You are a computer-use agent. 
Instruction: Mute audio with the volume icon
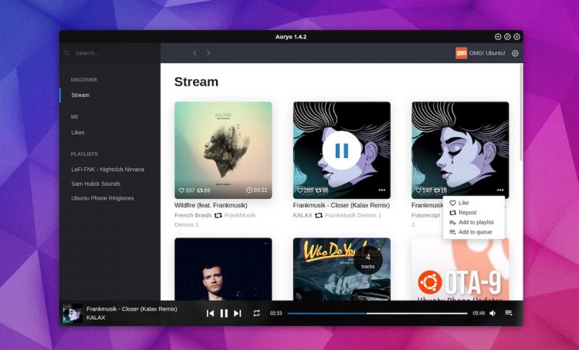[493, 313]
